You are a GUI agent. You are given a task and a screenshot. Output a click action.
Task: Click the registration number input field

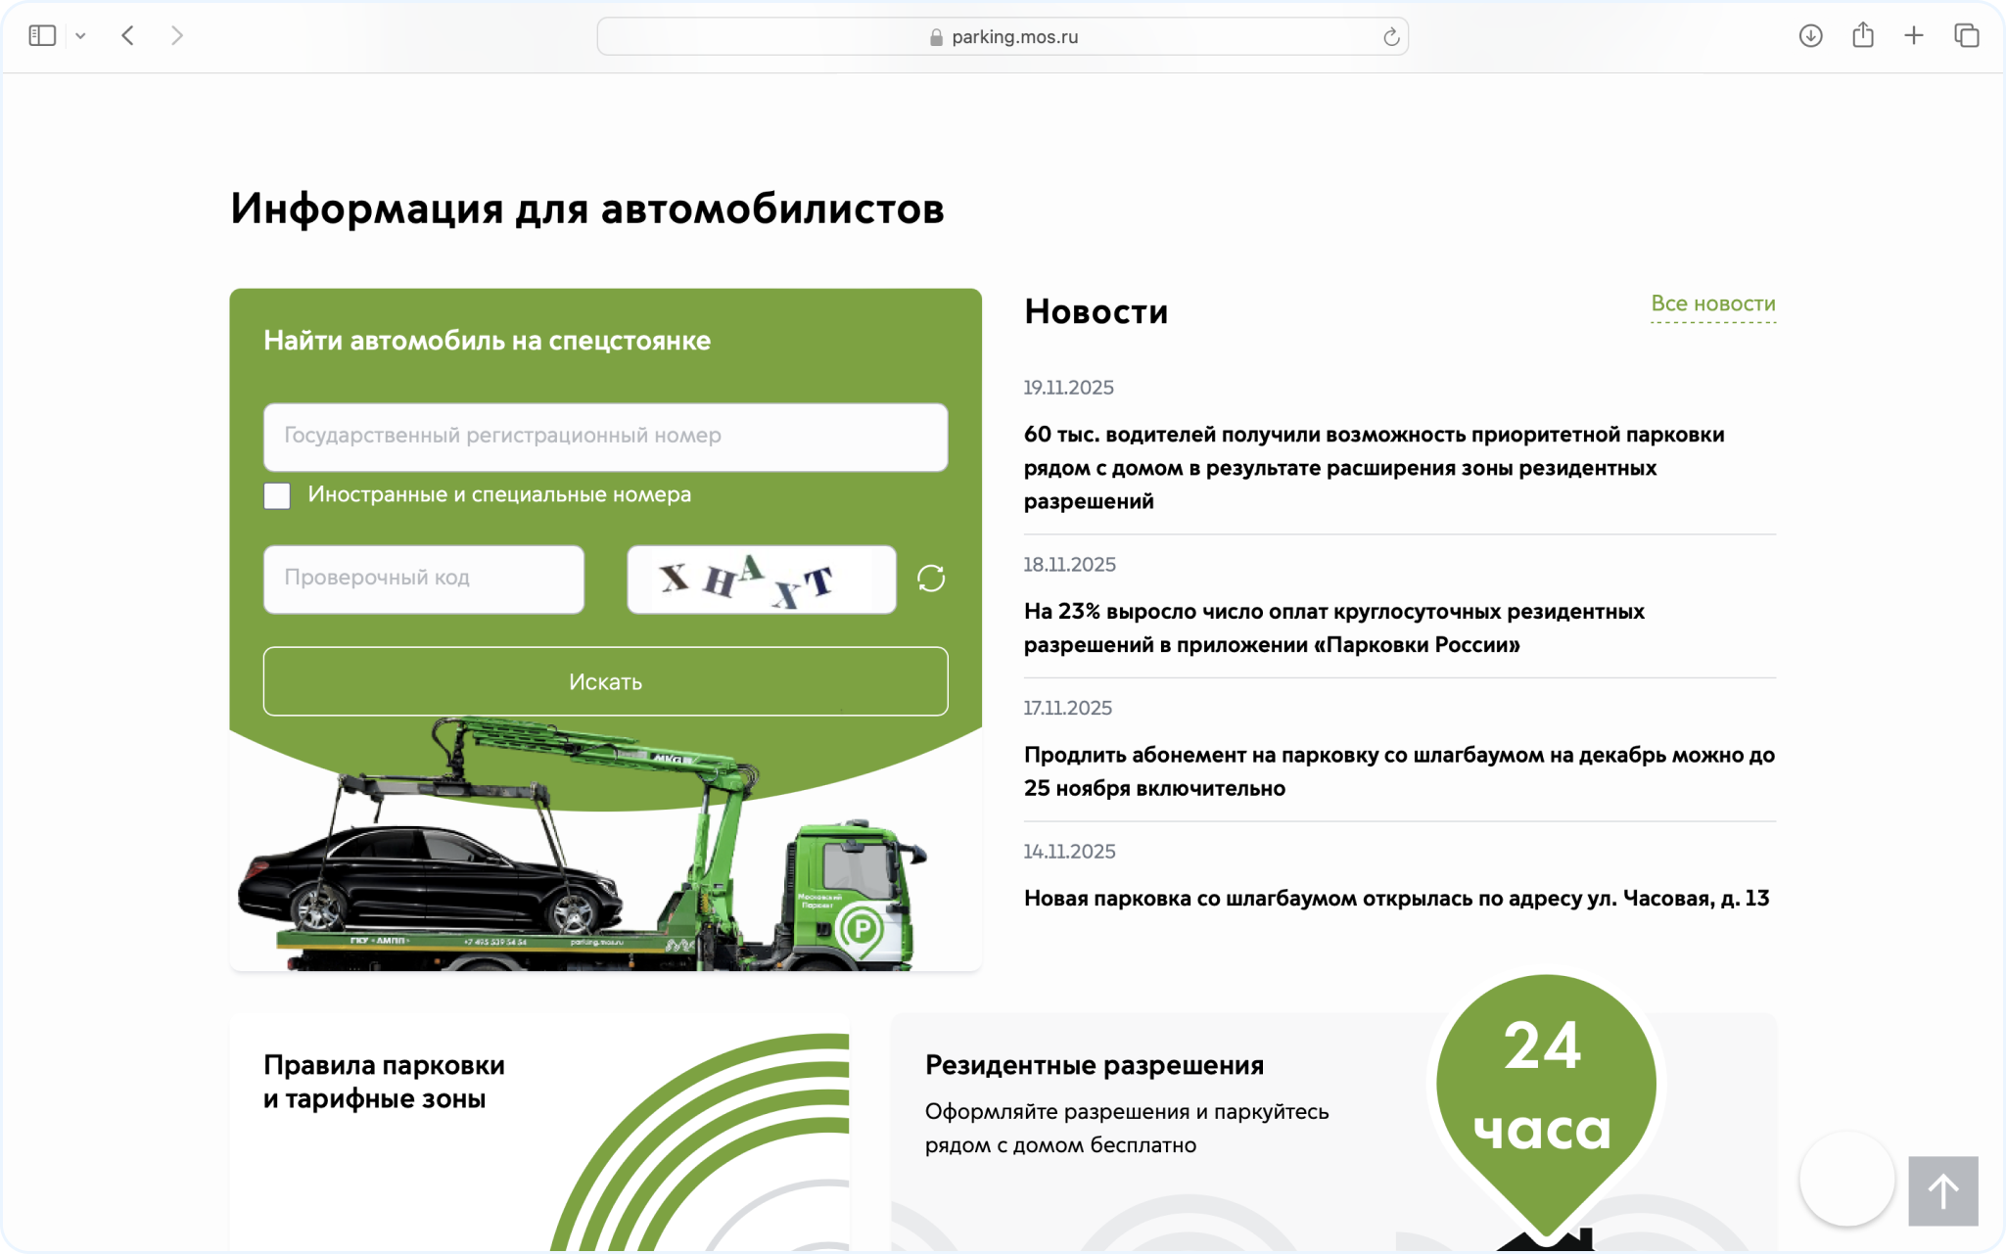click(605, 437)
